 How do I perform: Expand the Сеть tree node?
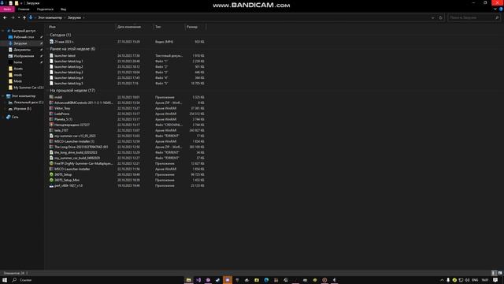click(3, 118)
